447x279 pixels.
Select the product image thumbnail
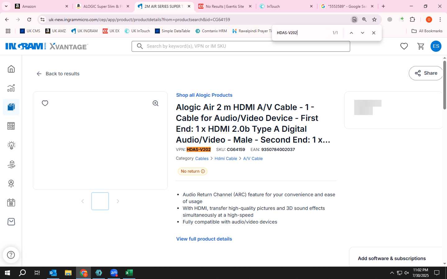point(100,201)
